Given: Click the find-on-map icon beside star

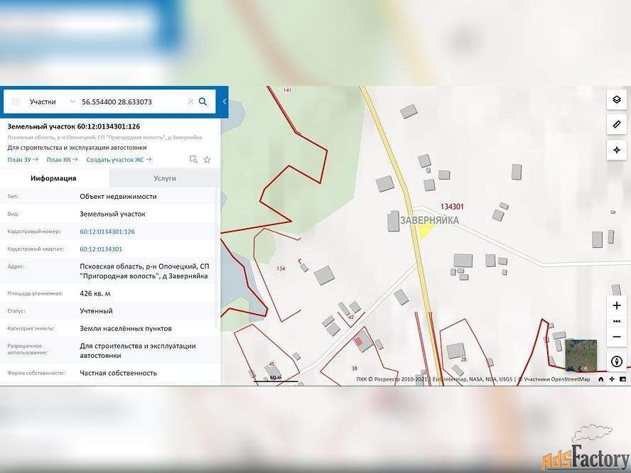Looking at the screenshot, I should coord(193,160).
